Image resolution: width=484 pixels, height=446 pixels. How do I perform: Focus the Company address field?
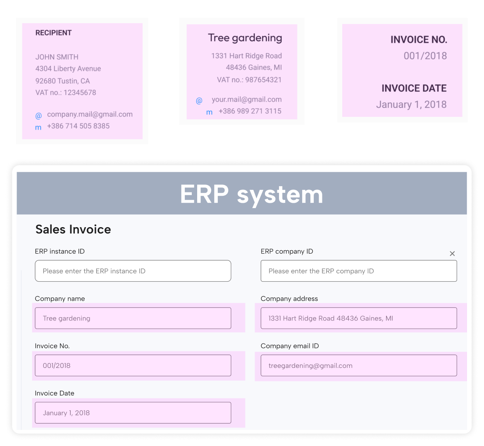358,318
